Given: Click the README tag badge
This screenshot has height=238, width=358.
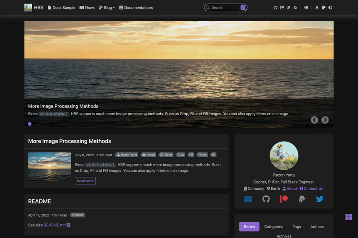Looking at the screenshot, I should 77,215.
